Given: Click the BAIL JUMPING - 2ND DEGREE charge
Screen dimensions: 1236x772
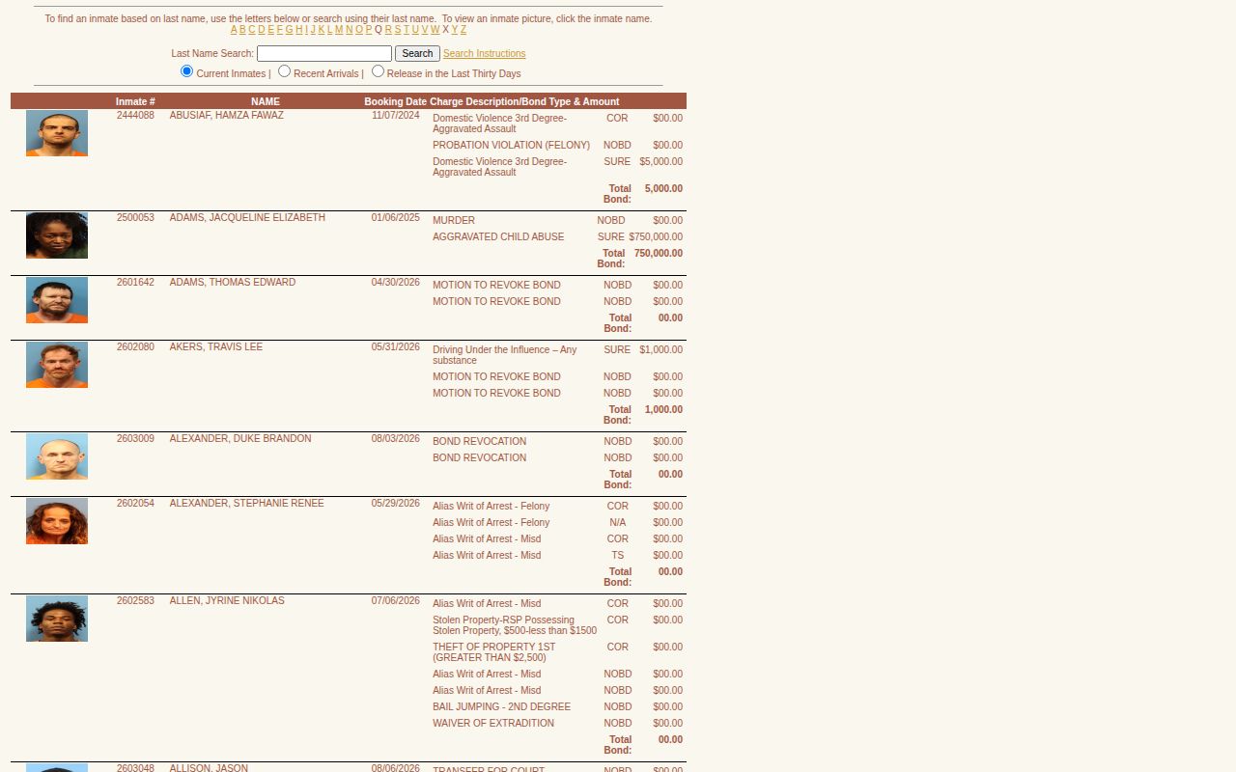Looking at the screenshot, I should coord(501,707).
